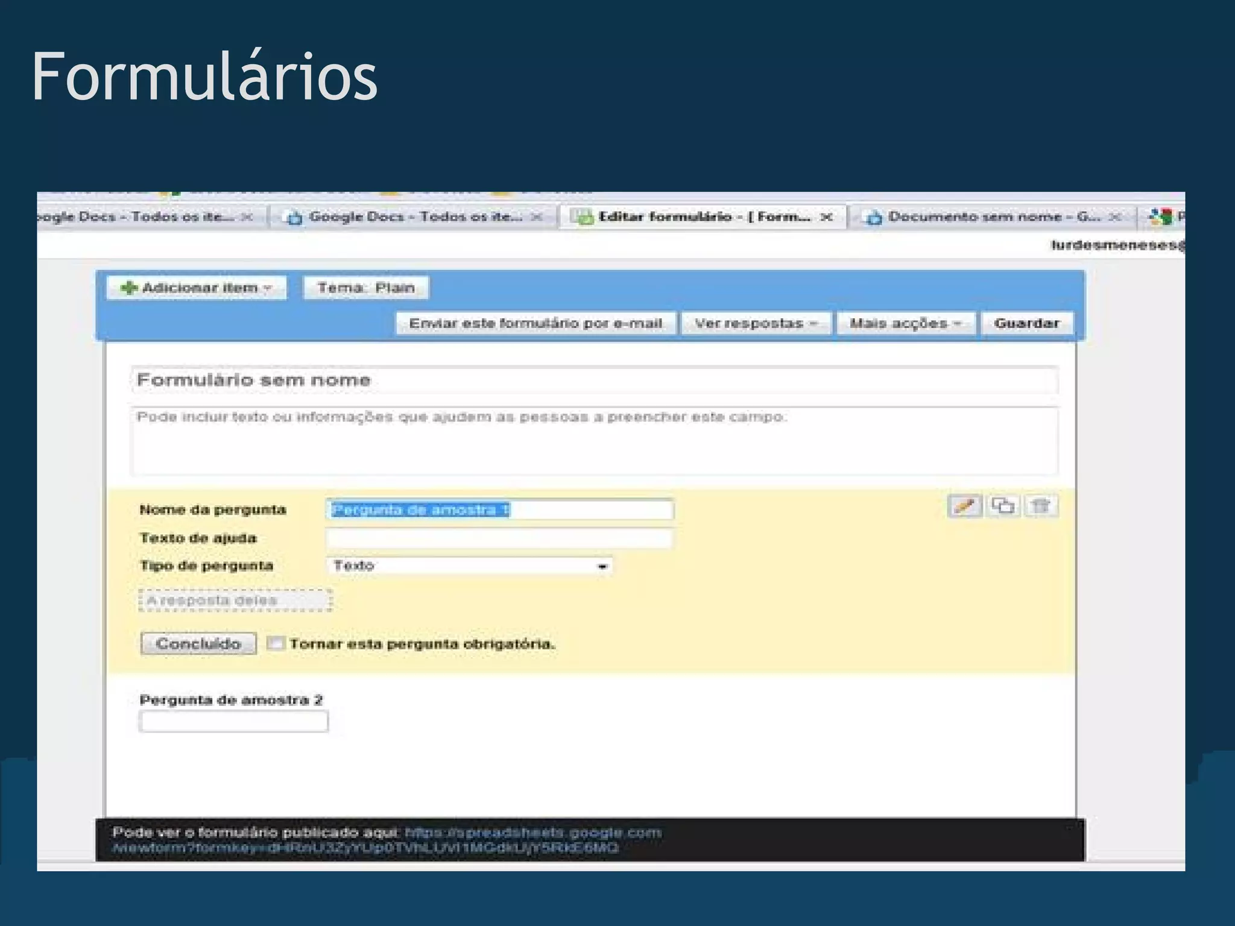
Task: Click the pencil edit question icon
Action: (965, 505)
